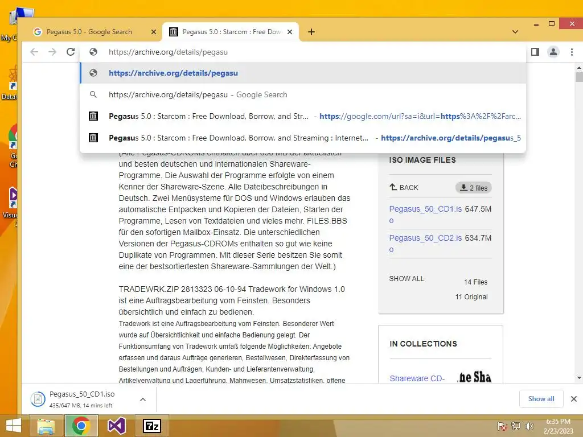Open the 11 Original link
583x437 pixels.
coord(471,297)
